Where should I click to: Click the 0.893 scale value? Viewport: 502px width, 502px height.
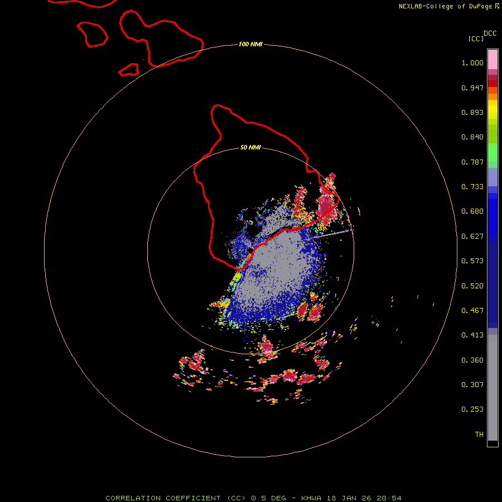pos(472,112)
